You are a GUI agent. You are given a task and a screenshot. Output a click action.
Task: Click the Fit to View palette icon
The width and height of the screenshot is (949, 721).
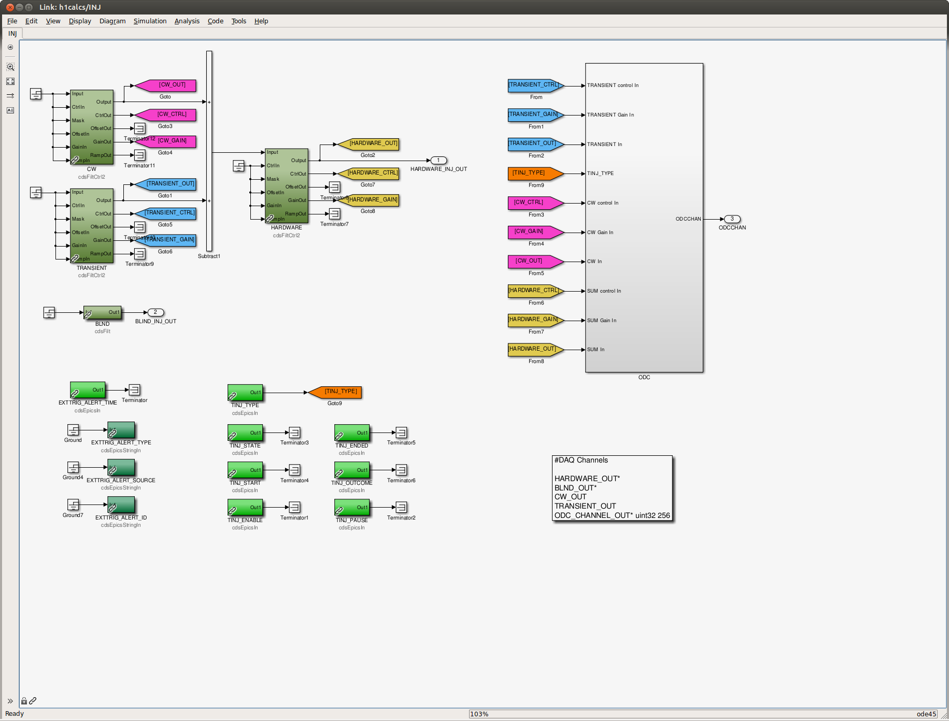click(x=10, y=81)
